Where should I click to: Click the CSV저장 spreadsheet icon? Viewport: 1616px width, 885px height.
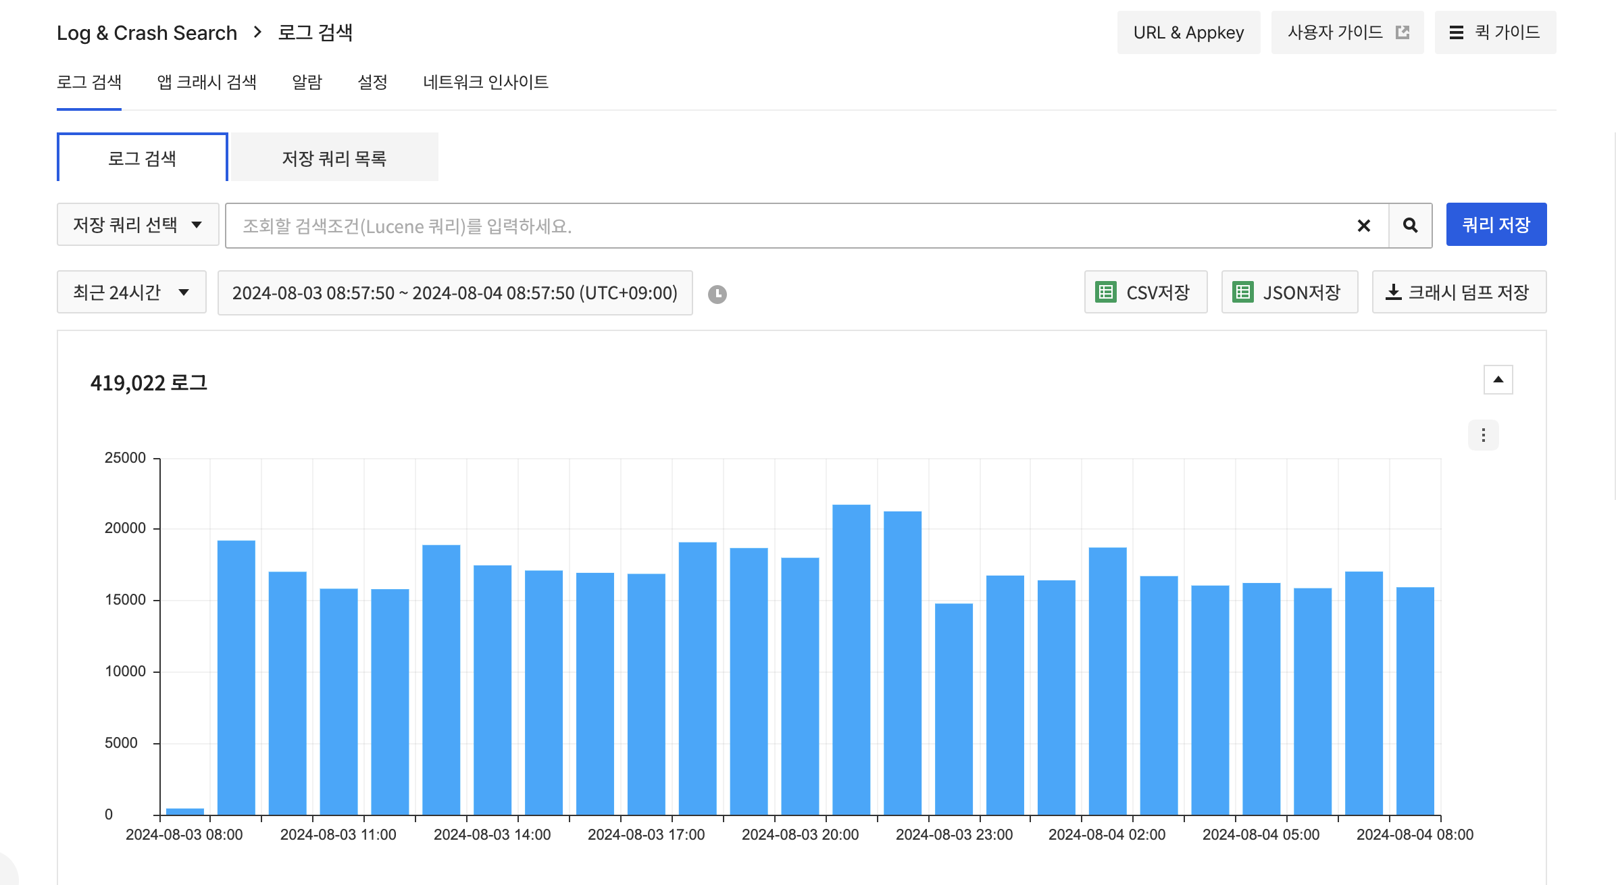(x=1105, y=292)
